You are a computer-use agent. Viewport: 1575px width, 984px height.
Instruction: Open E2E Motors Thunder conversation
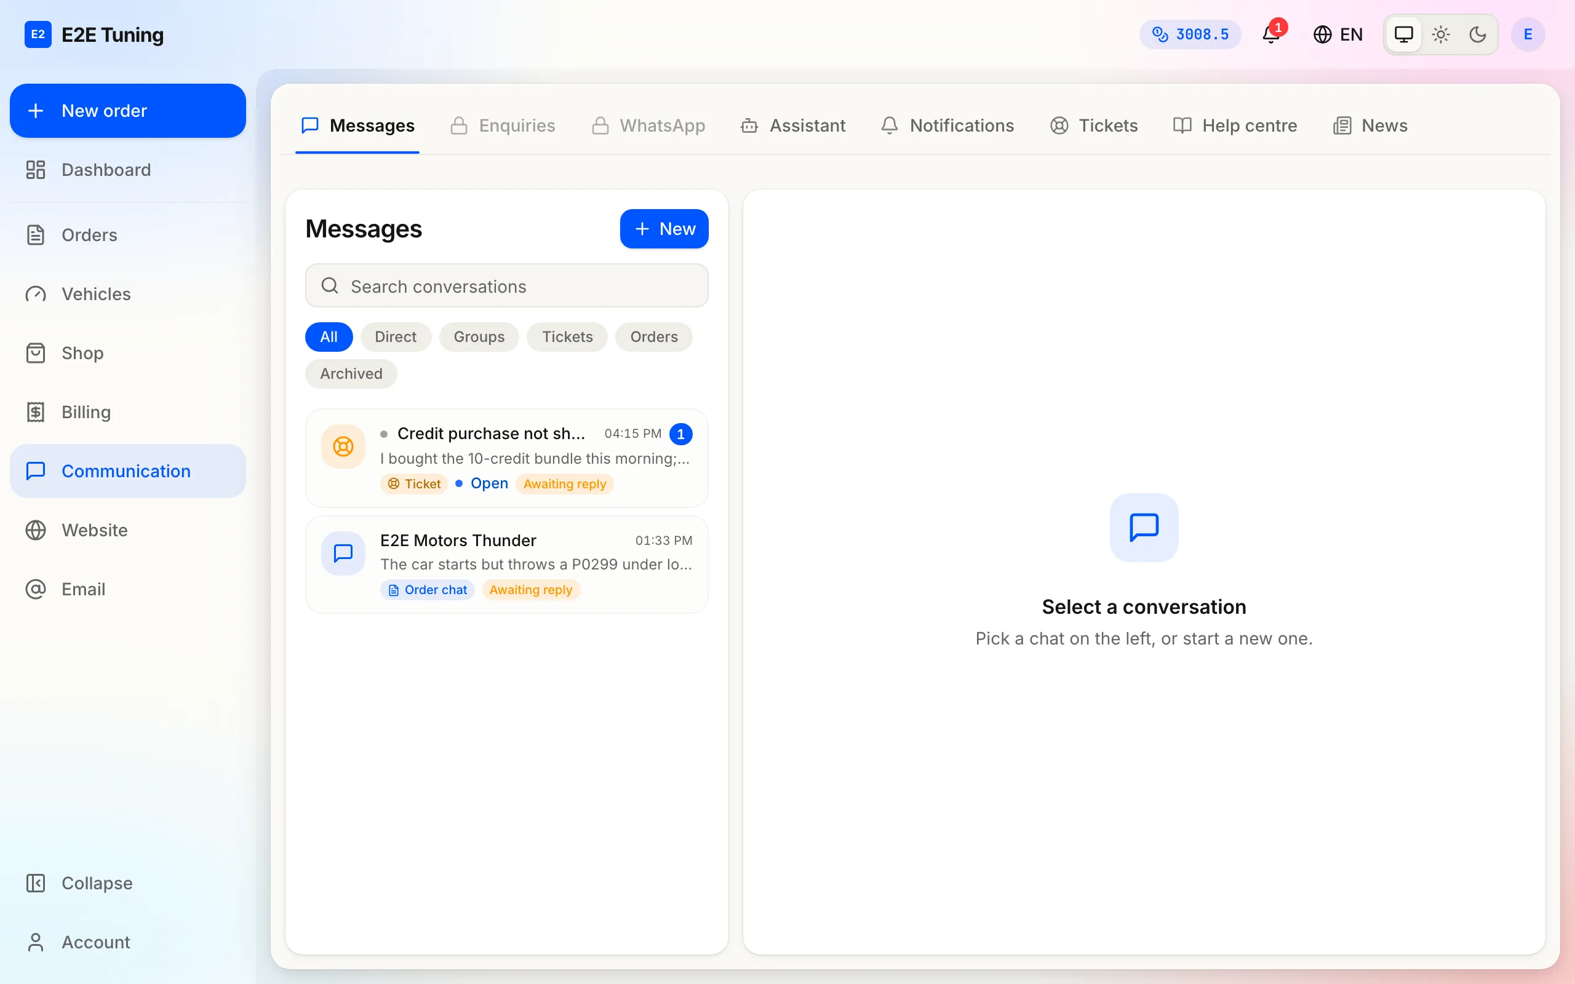(x=506, y=565)
